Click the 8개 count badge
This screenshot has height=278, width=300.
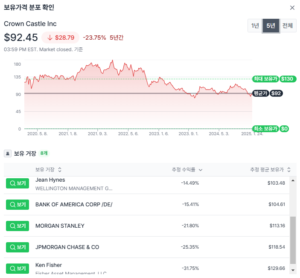[x=44, y=153]
